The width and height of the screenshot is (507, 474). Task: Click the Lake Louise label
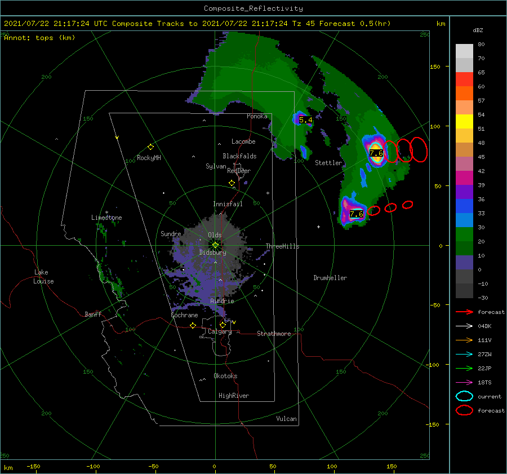[43, 277]
